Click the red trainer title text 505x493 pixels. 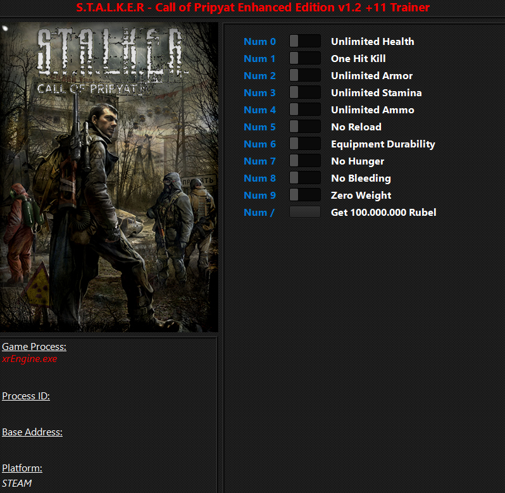pos(253,7)
